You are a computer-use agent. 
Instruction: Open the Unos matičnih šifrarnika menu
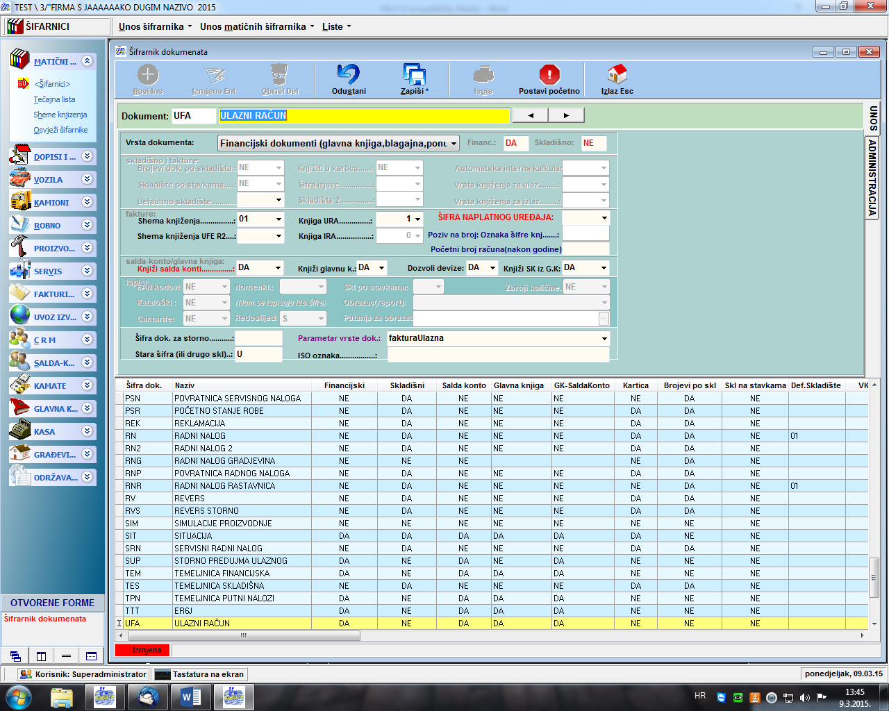(x=257, y=26)
